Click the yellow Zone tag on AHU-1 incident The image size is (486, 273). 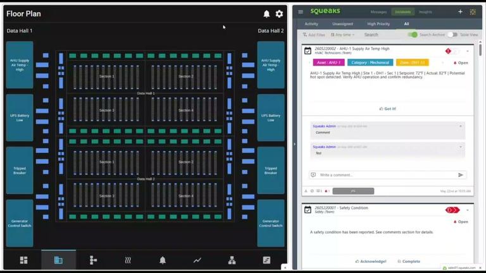412,63
